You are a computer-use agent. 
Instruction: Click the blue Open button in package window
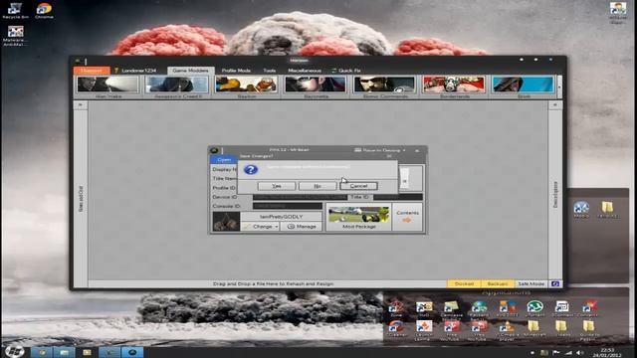tap(223, 159)
